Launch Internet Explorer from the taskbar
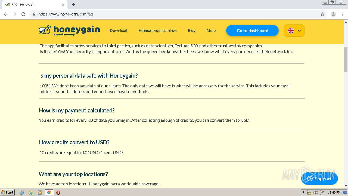Viewport: 348px width, 196px height. pyautogui.click(x=22, y=192)
